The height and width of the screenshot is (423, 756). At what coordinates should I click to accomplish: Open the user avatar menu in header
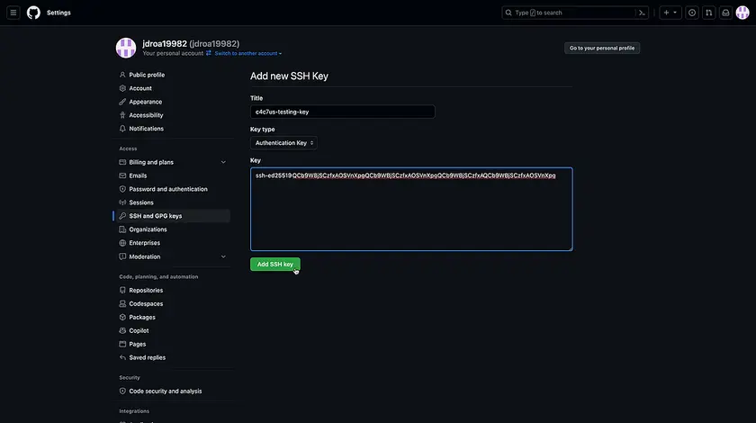tap(742, 13)
